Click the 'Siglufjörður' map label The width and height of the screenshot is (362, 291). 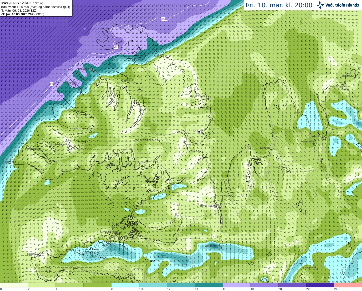click(348, 76)
